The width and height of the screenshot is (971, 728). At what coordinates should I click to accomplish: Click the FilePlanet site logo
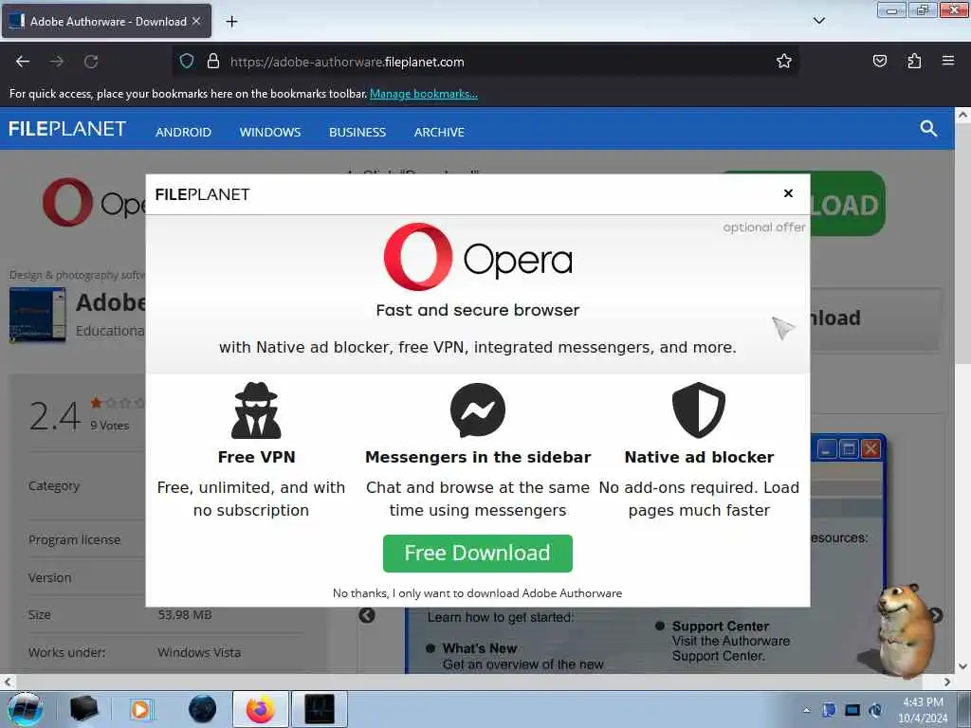[67, 129]
